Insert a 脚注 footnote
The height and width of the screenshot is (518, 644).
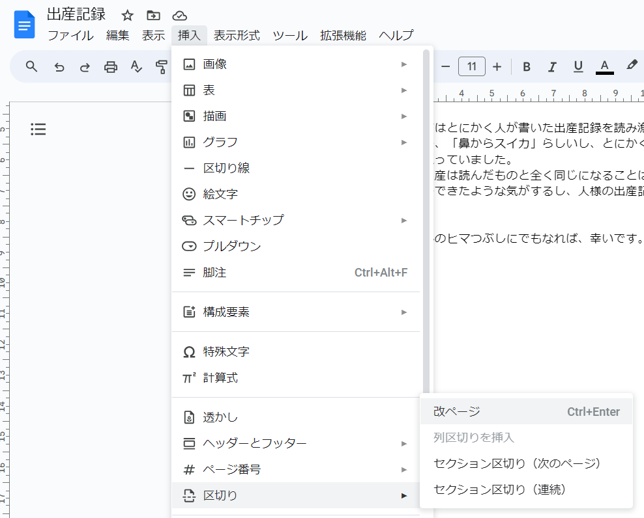[296, 272]
